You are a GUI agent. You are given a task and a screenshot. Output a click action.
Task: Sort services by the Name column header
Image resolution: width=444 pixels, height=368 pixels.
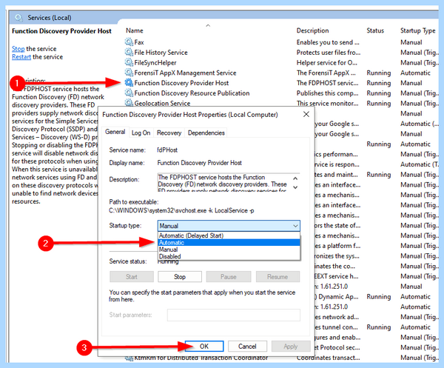(135, 30)
